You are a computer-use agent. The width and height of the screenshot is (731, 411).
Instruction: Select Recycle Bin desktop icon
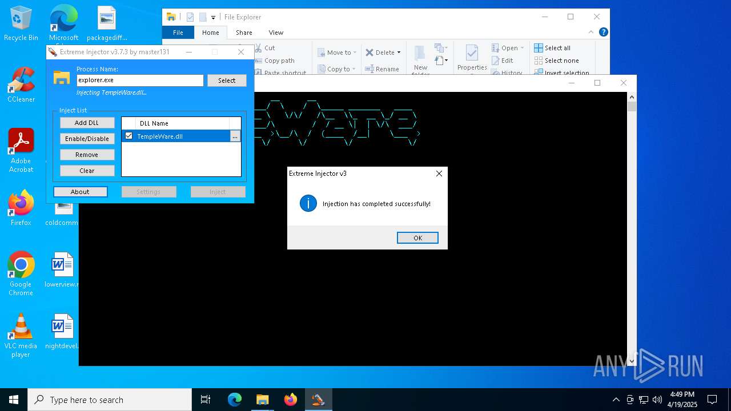click(x=21, y=24)
